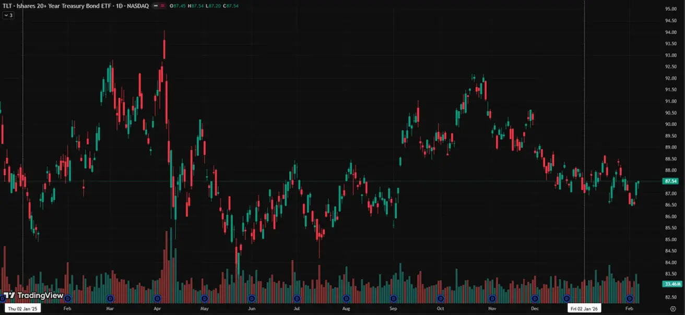This screenshot has width=685, height=315.
Task: Click the 90.00 level on price scale
Action: [x=670, y=124]
